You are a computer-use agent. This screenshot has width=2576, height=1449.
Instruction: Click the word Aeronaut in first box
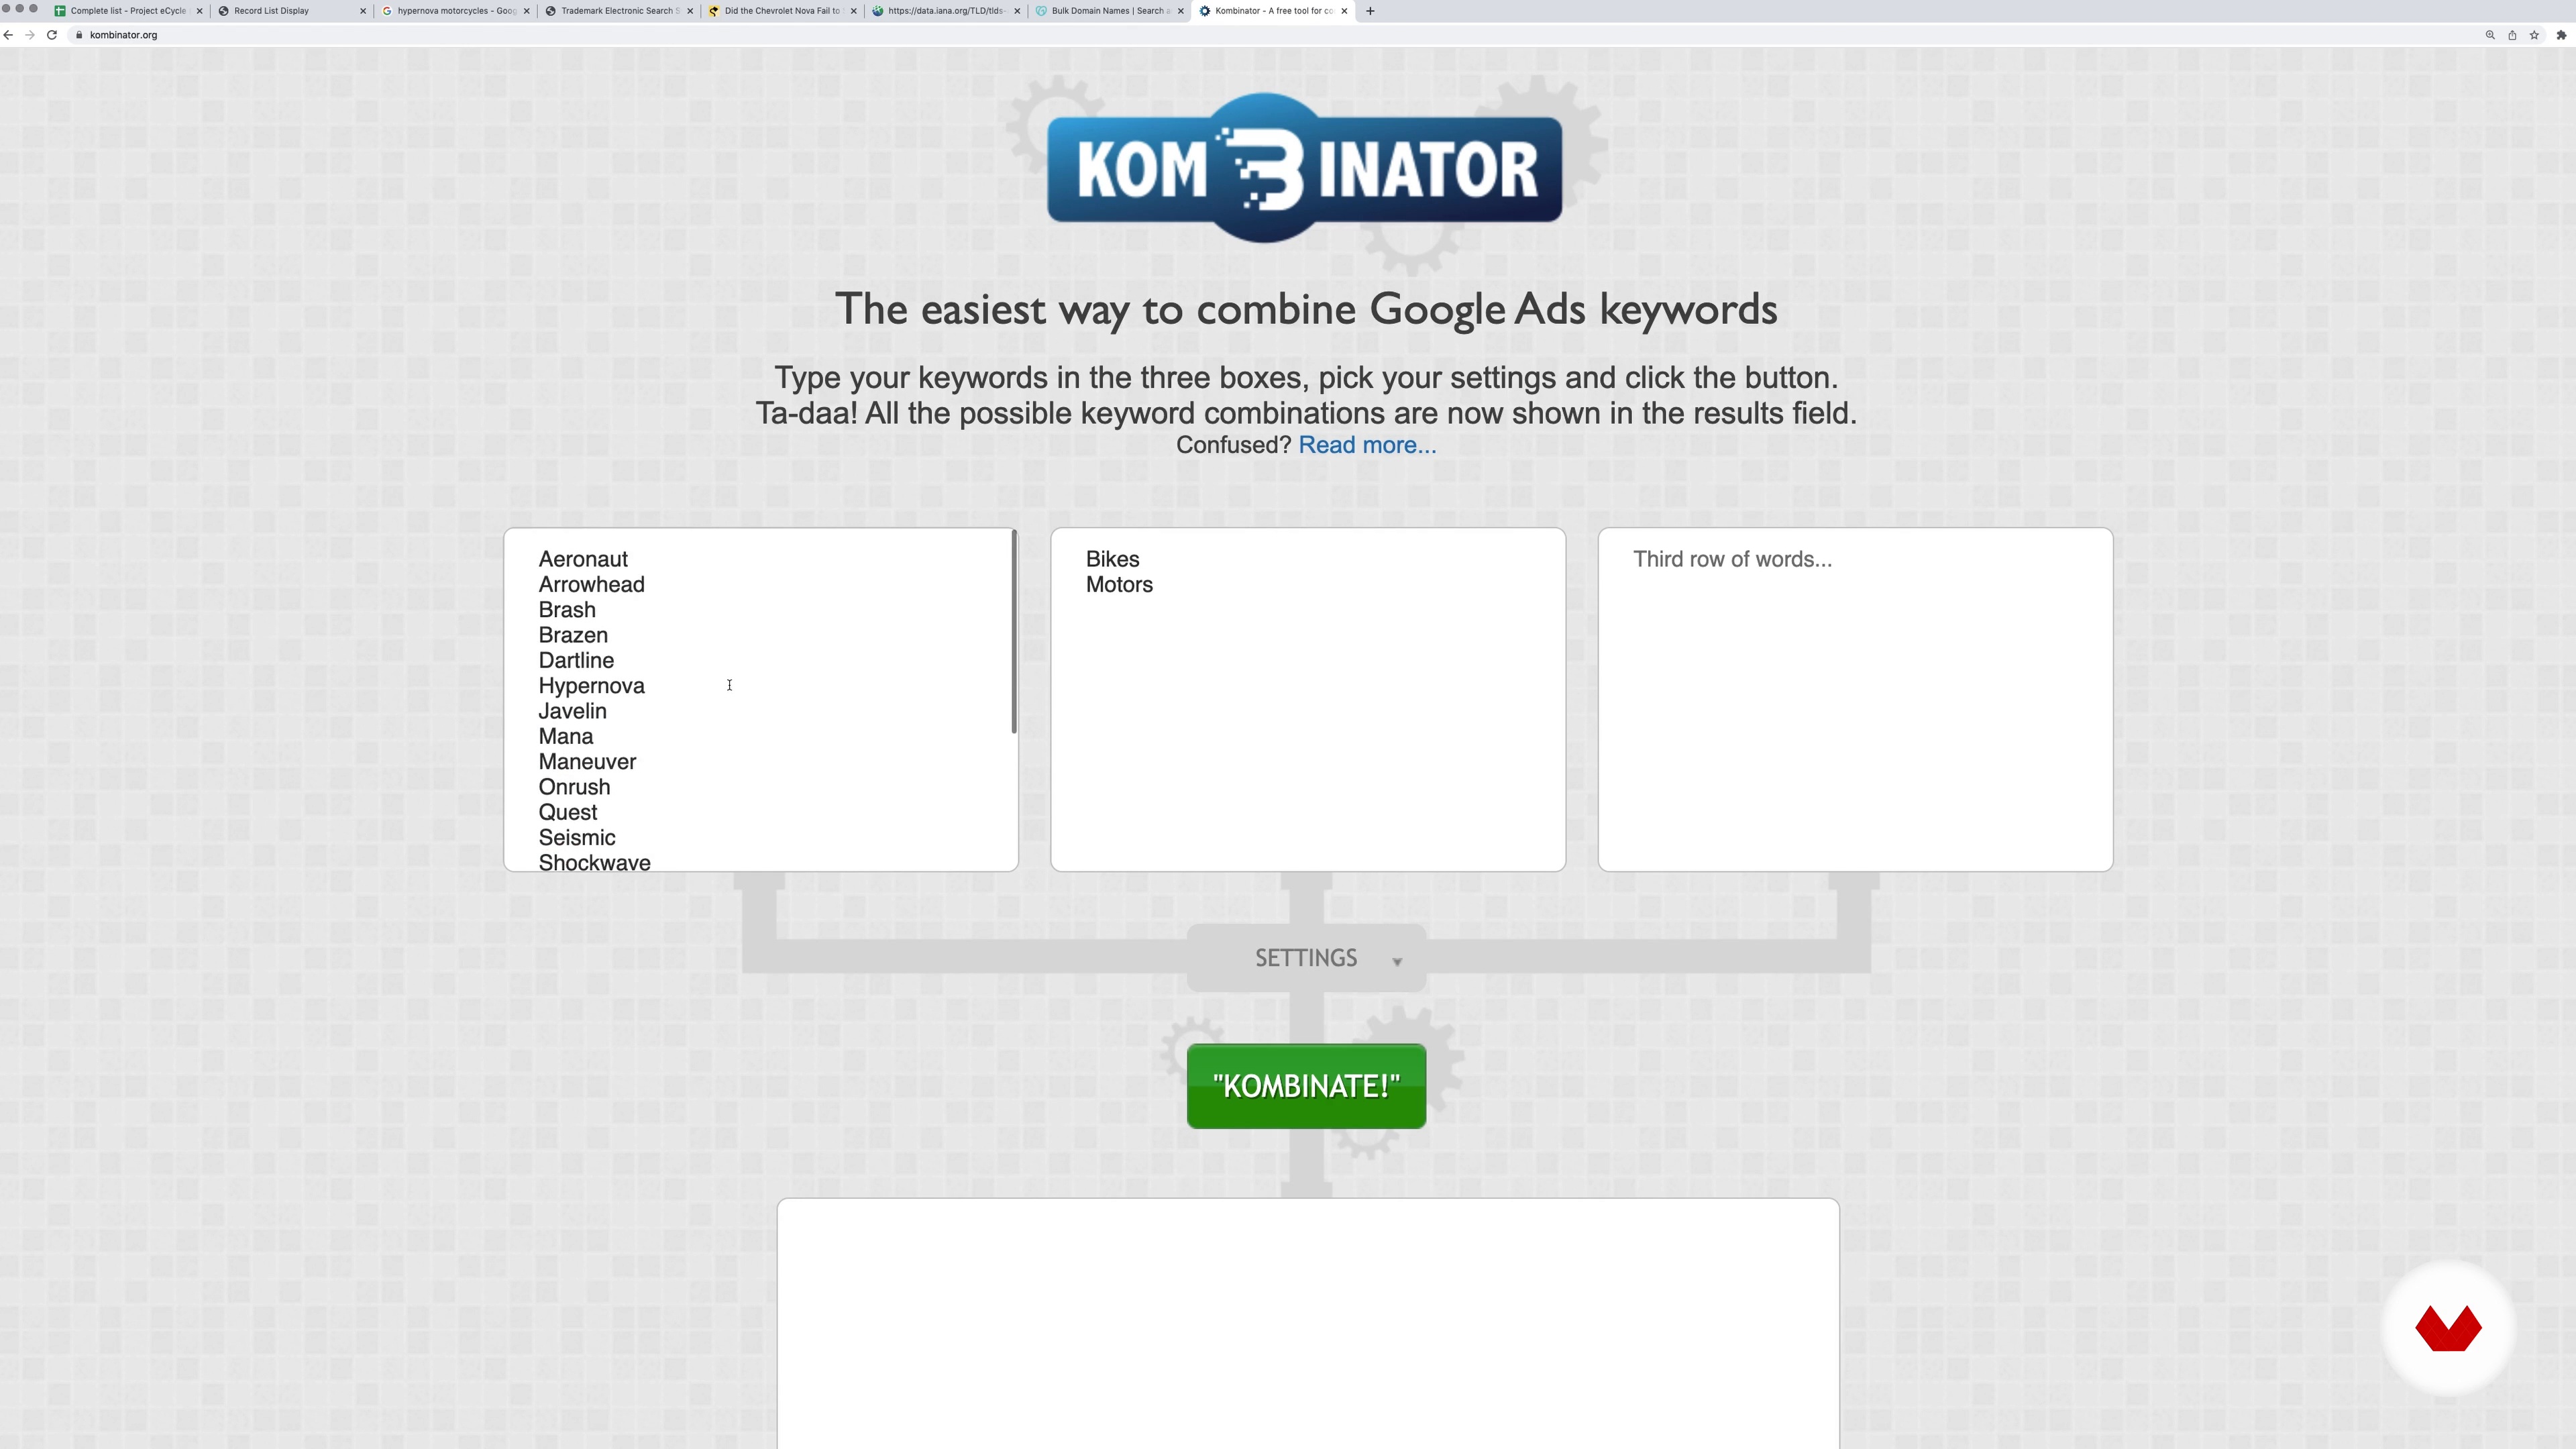click(583, 559)
